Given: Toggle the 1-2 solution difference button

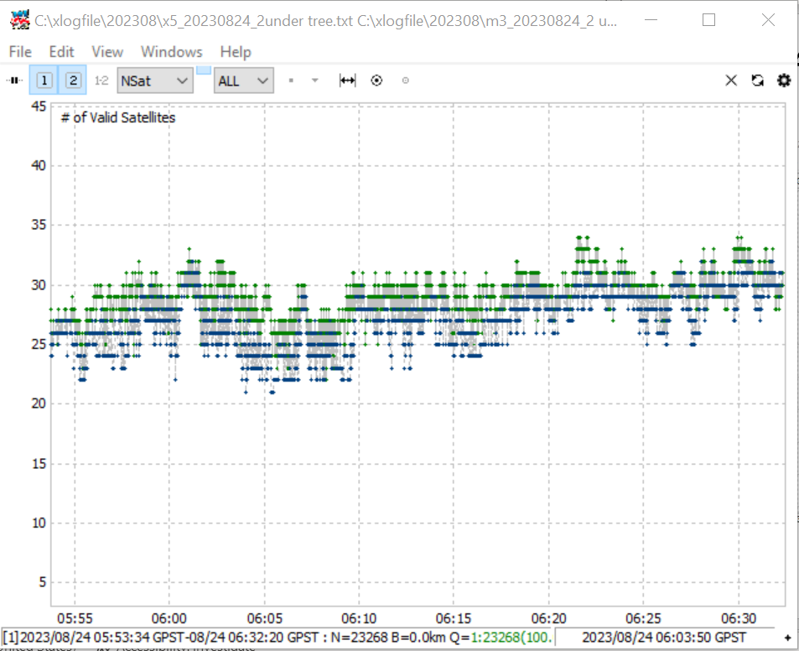Looking at the screenshot, I should tap(101, 81).
